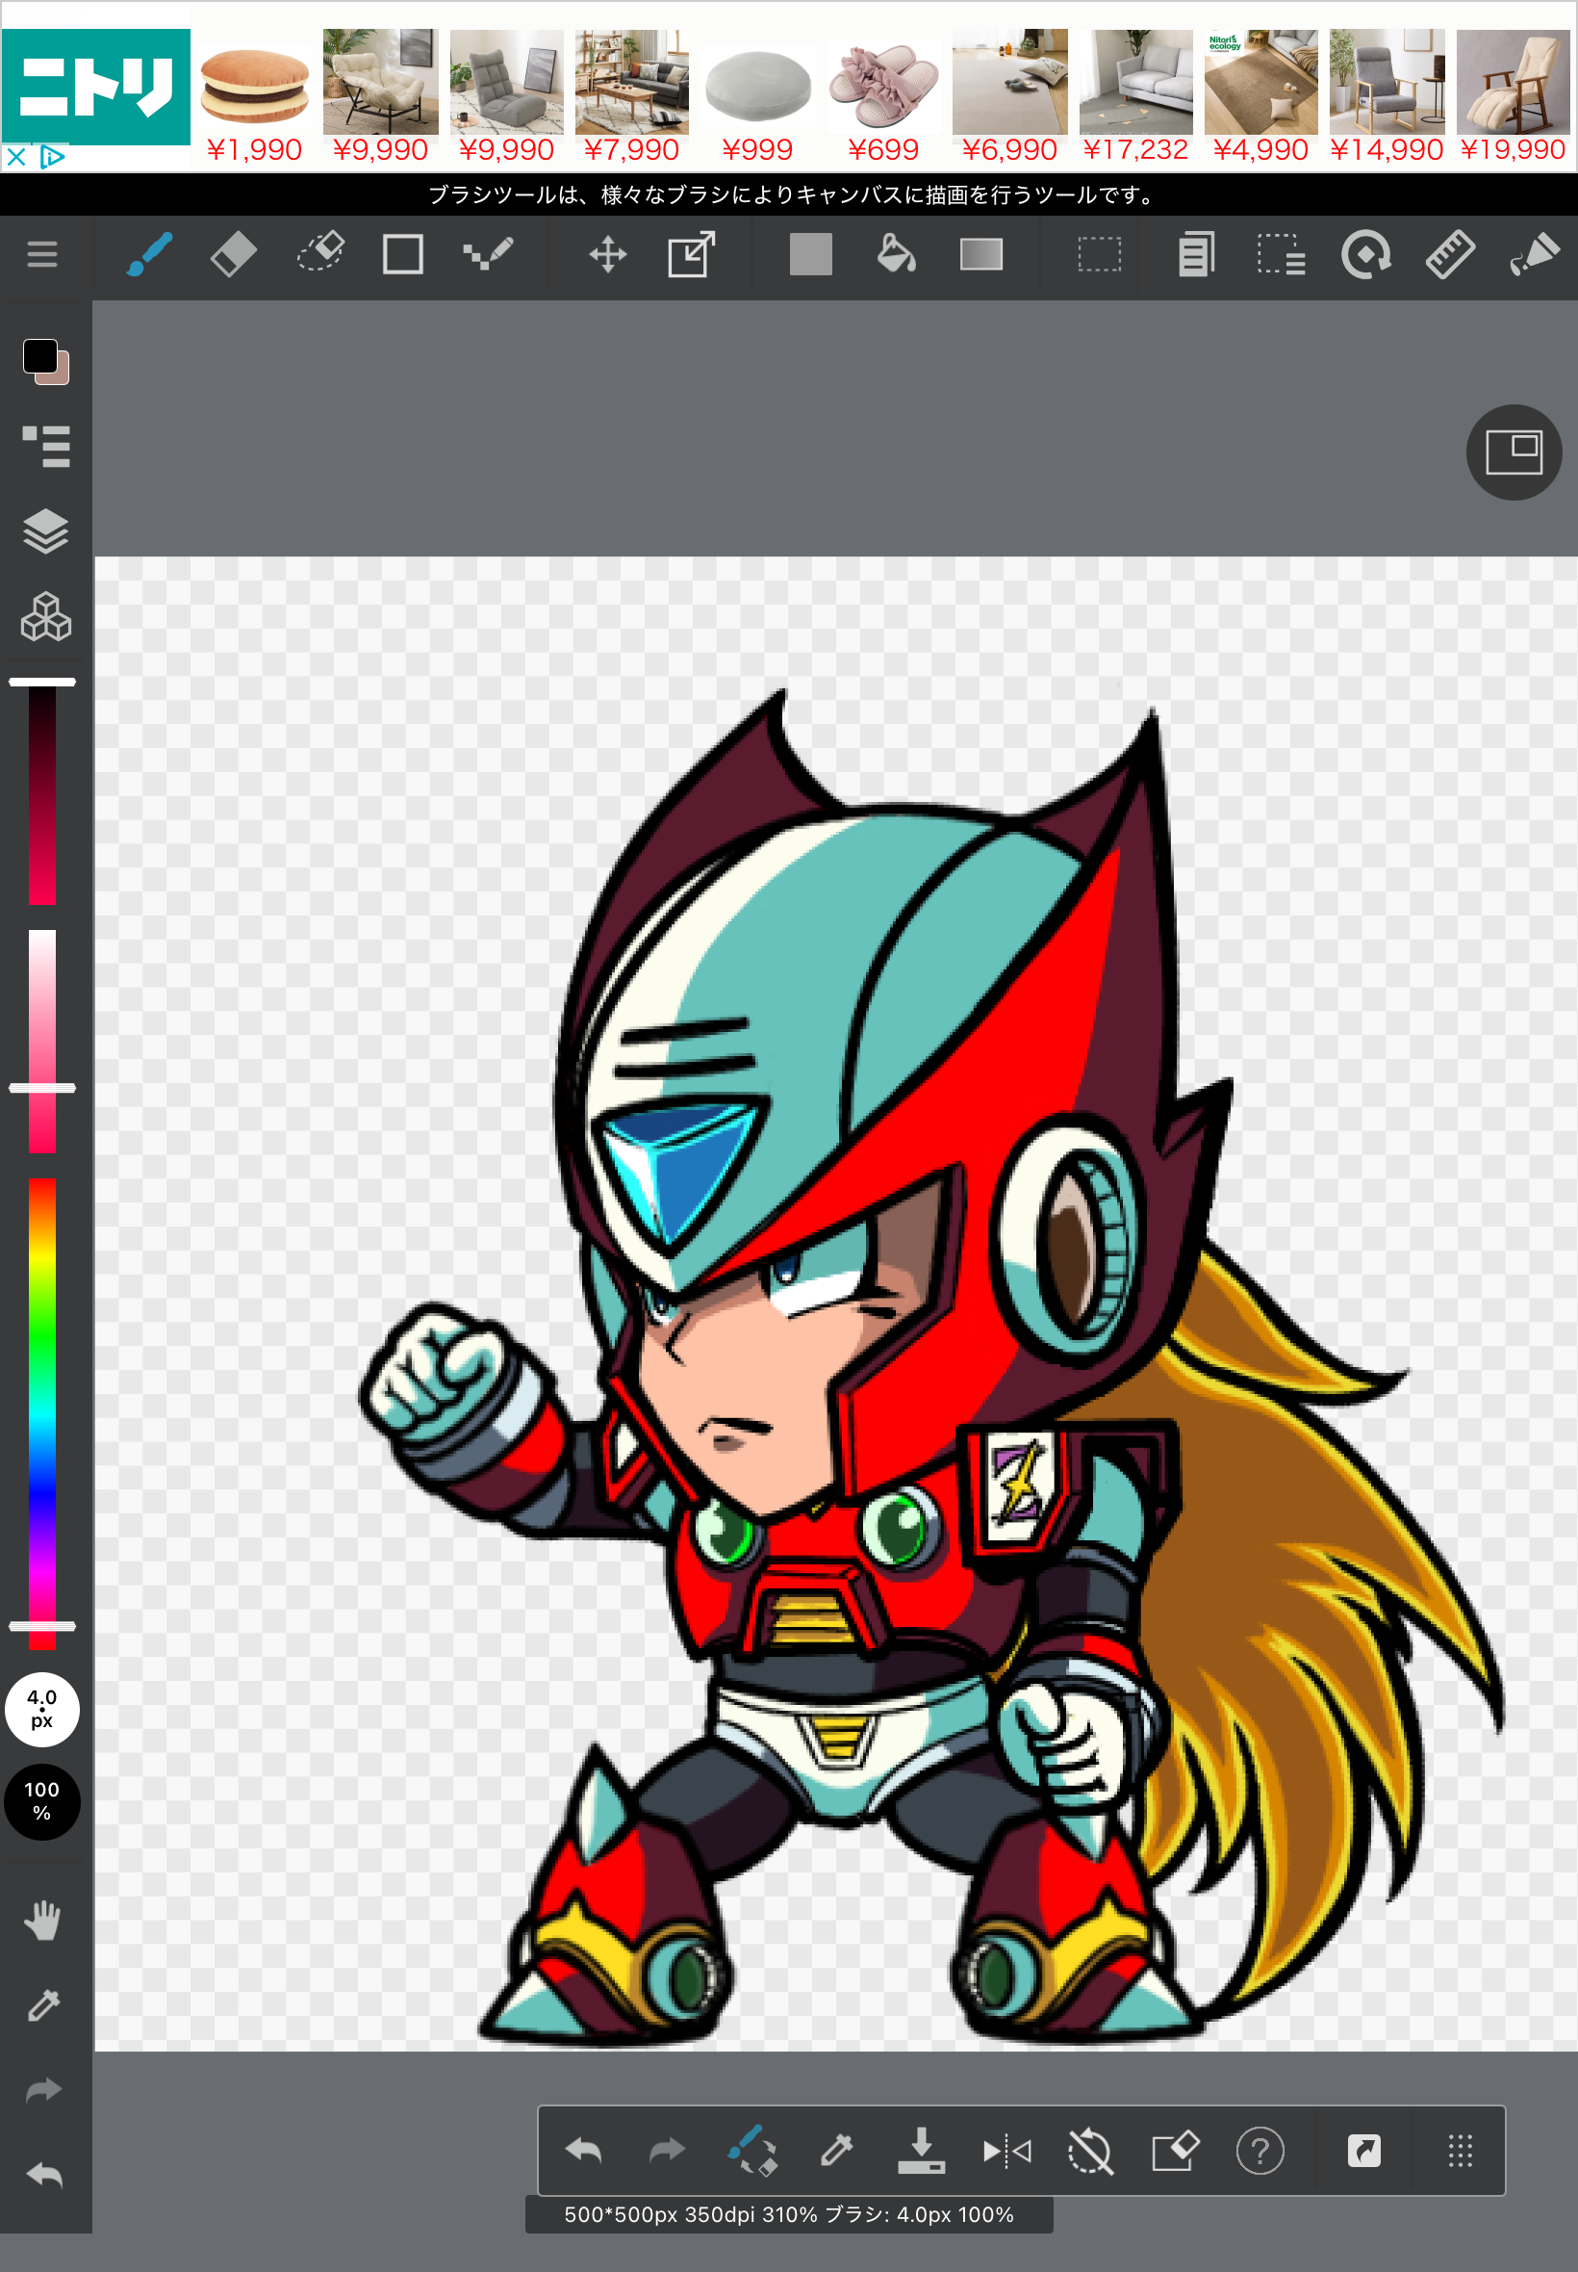Toggle the floating navigator window button
Image resolution: width=1578 pixels, height=2272 pixels.
[1513, 453]
